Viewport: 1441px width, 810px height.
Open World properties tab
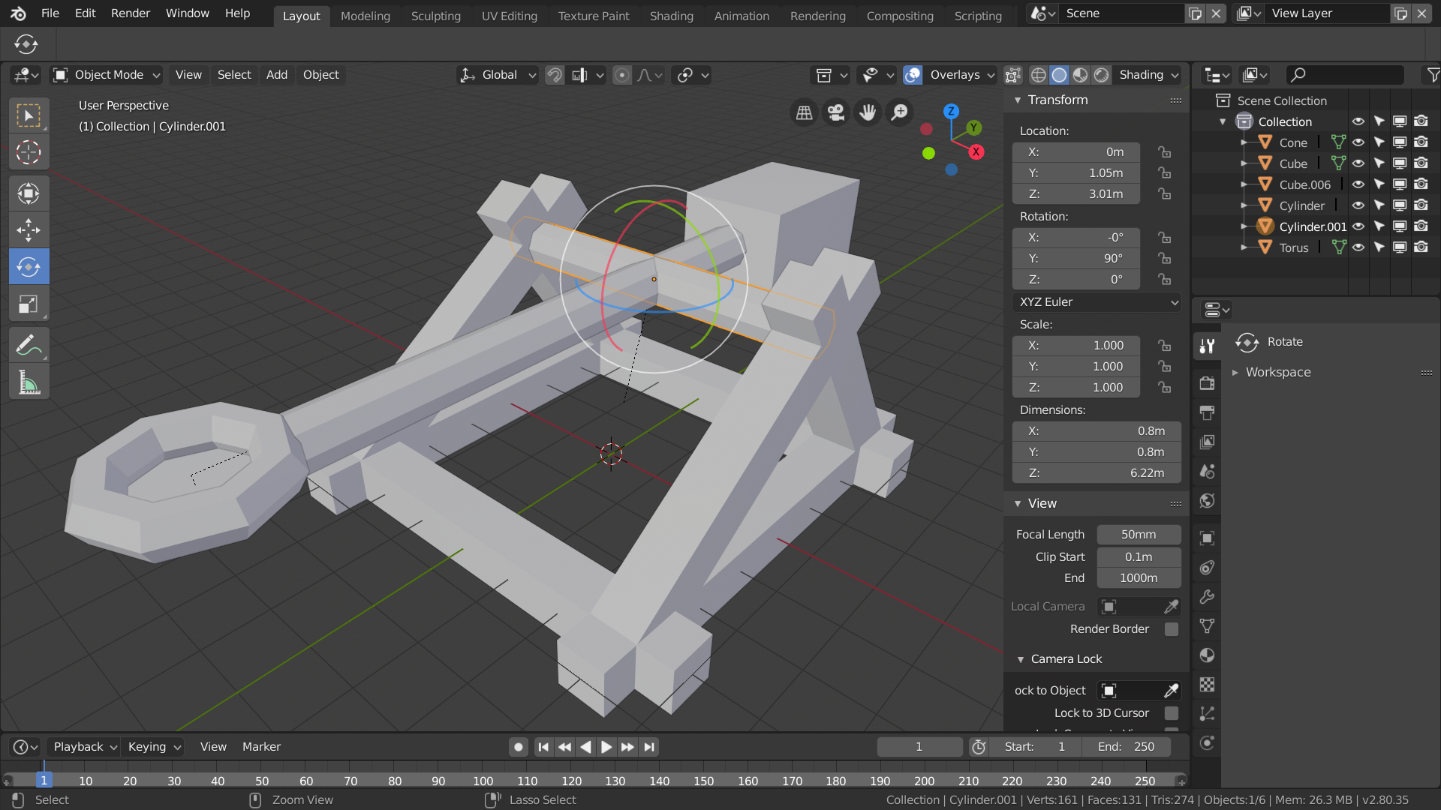pos(1207,500)
